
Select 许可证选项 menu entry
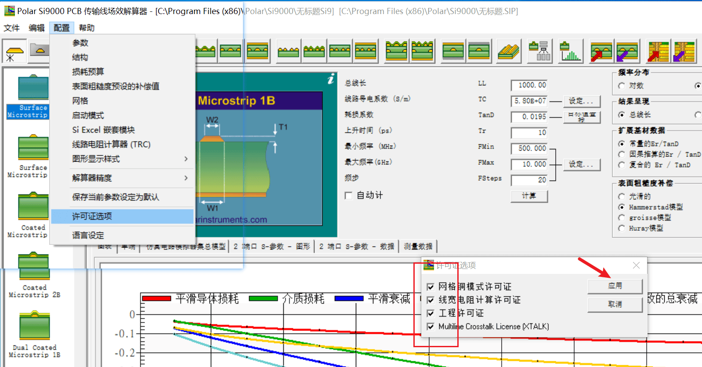pos(122,216)
